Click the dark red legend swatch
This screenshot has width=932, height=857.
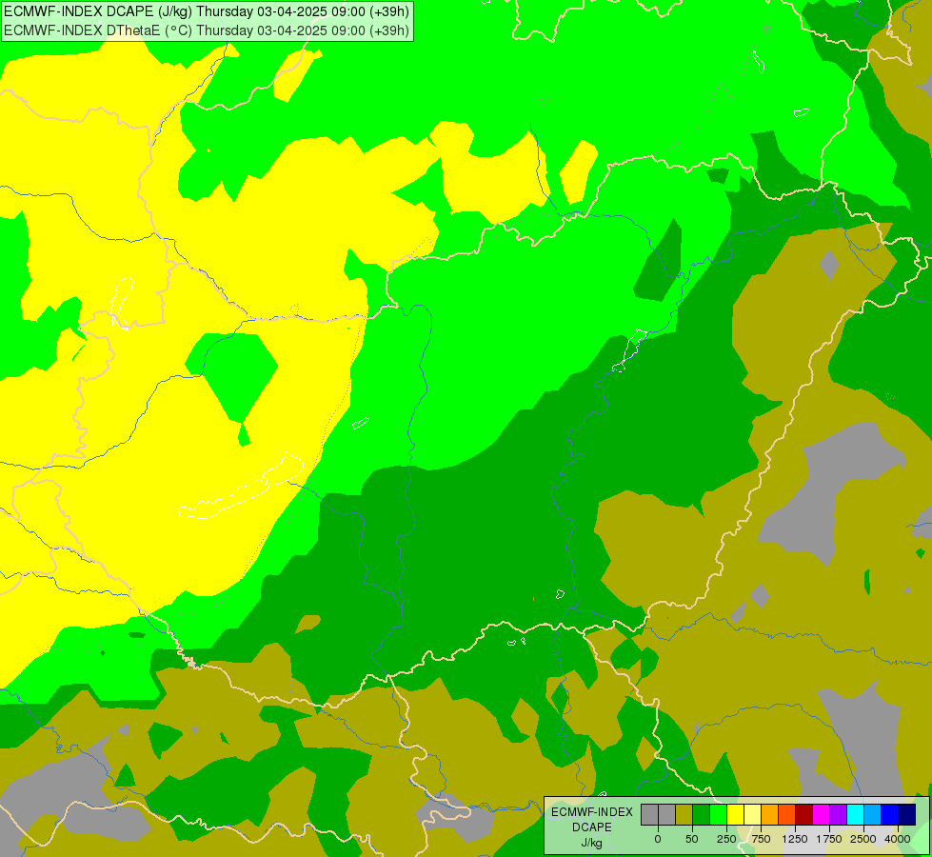click(804, 815)
